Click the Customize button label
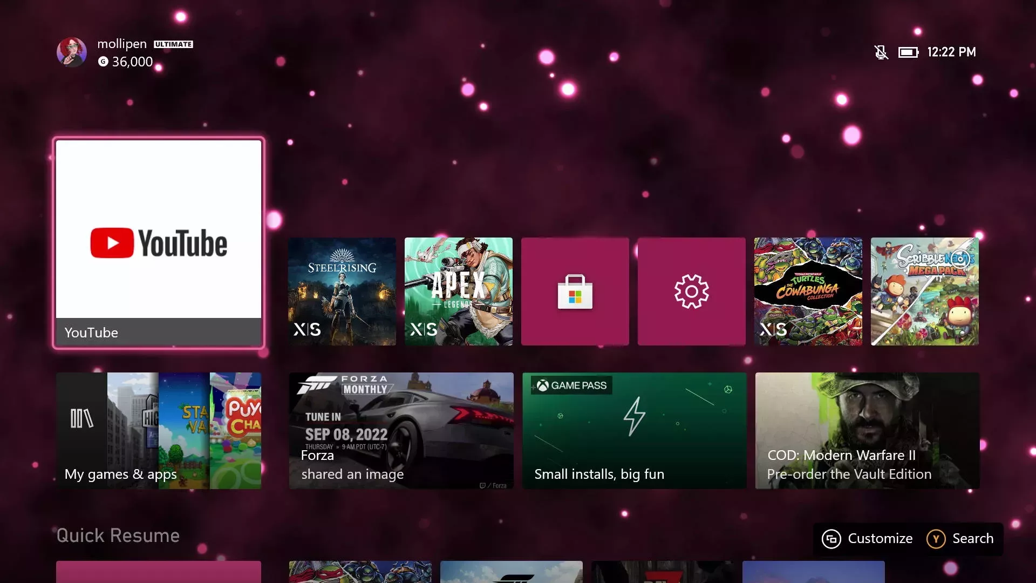This screenshot has height=583, width=1036. pos(880,539)
